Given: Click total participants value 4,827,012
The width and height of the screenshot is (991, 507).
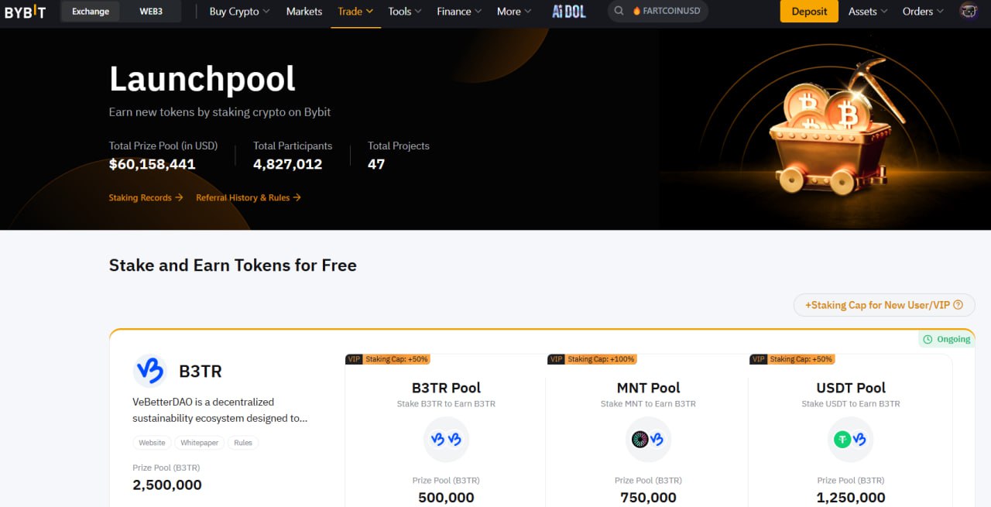Looking at the screenshot, I should 287,164.
